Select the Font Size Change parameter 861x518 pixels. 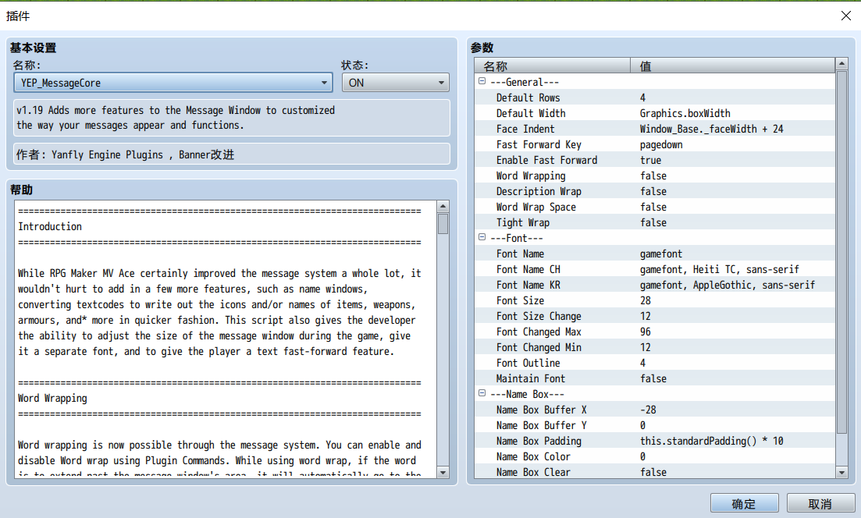coord(655,316)
